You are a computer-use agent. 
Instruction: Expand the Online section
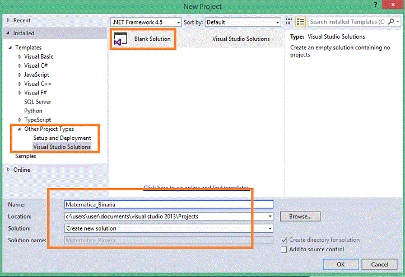8,170
